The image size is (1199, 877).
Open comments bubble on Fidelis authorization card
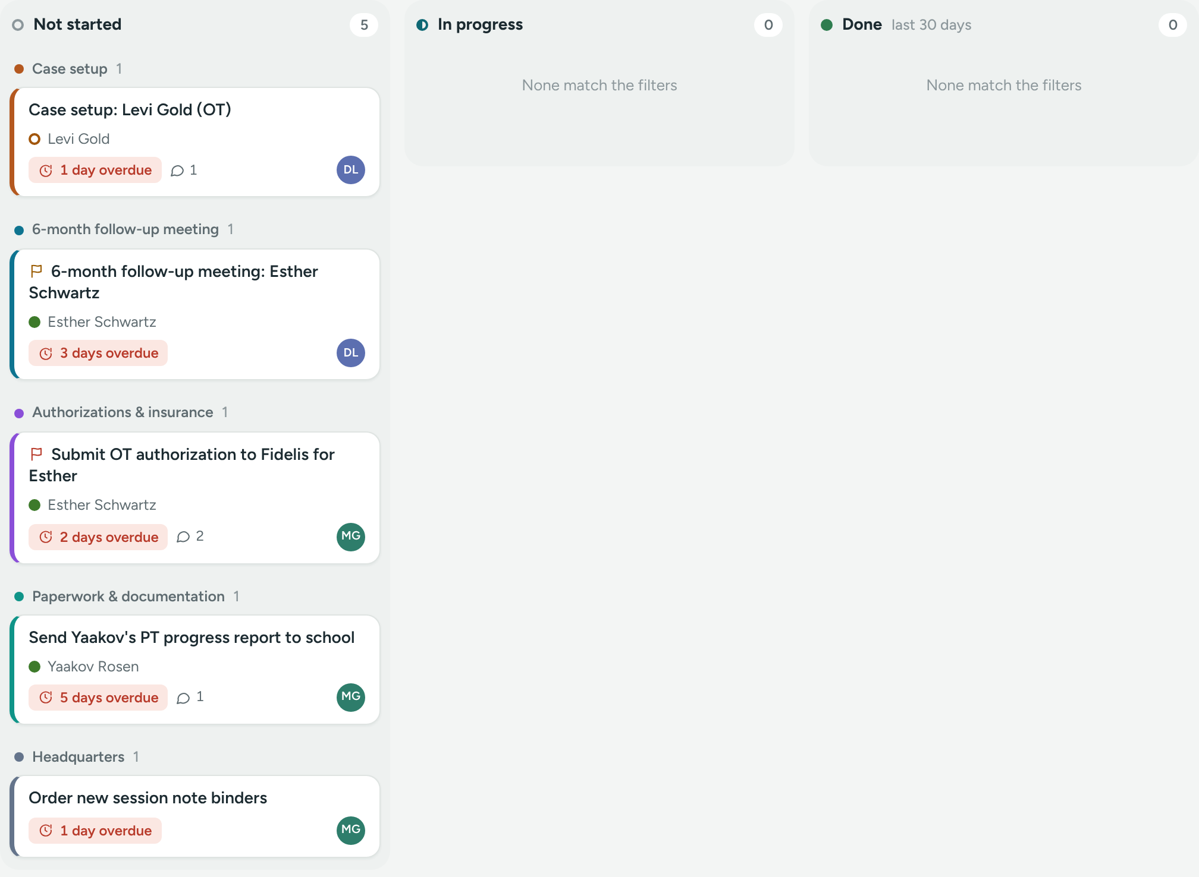183,537
